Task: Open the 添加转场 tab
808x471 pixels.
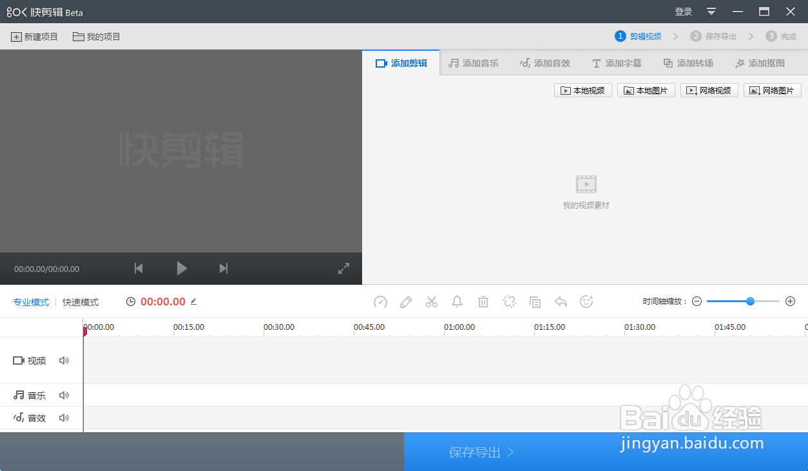Action: click(x=688, y=63)
